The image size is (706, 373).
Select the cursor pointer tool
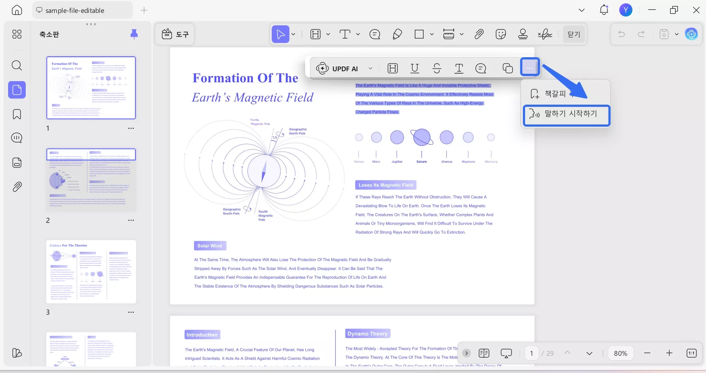coord(281,34)
